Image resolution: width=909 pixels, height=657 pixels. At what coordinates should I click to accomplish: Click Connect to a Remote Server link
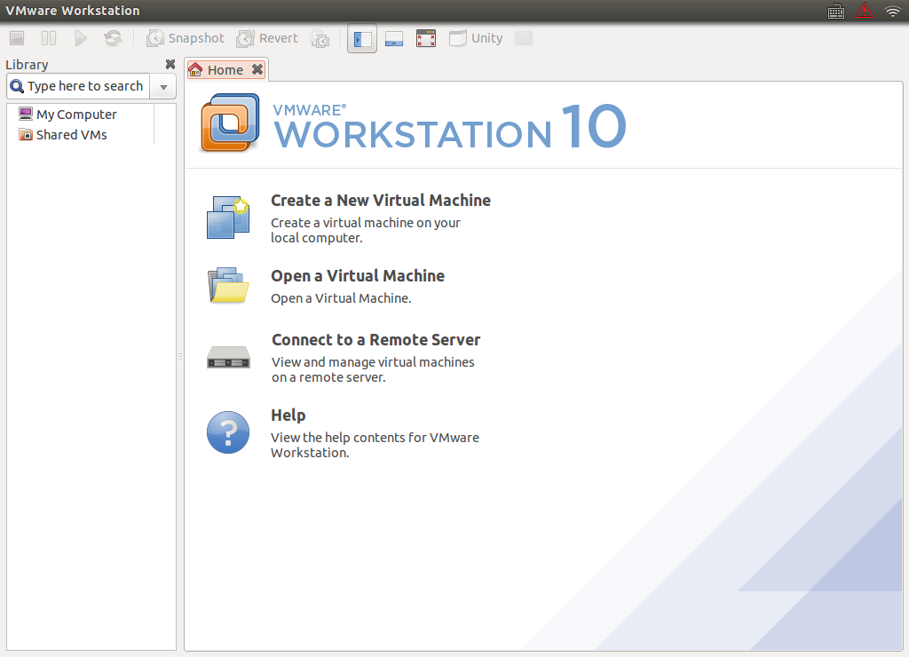click(x=376, y=339)
